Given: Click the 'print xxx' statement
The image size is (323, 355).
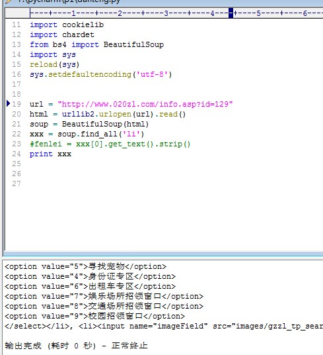Looking at the screenshot, I should tap(50, 154).
